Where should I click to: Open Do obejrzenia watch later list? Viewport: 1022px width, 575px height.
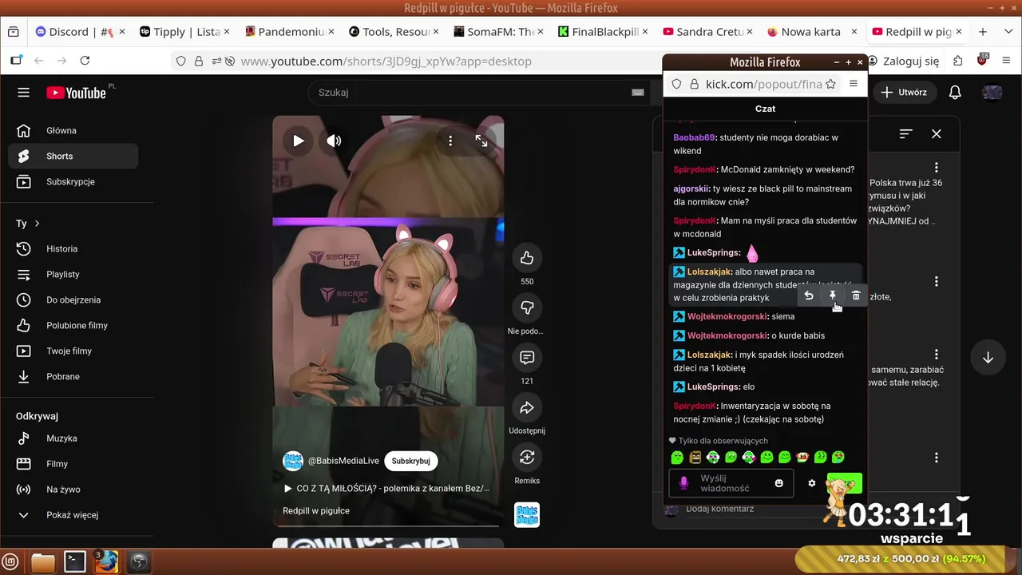(x=73, y=299)
